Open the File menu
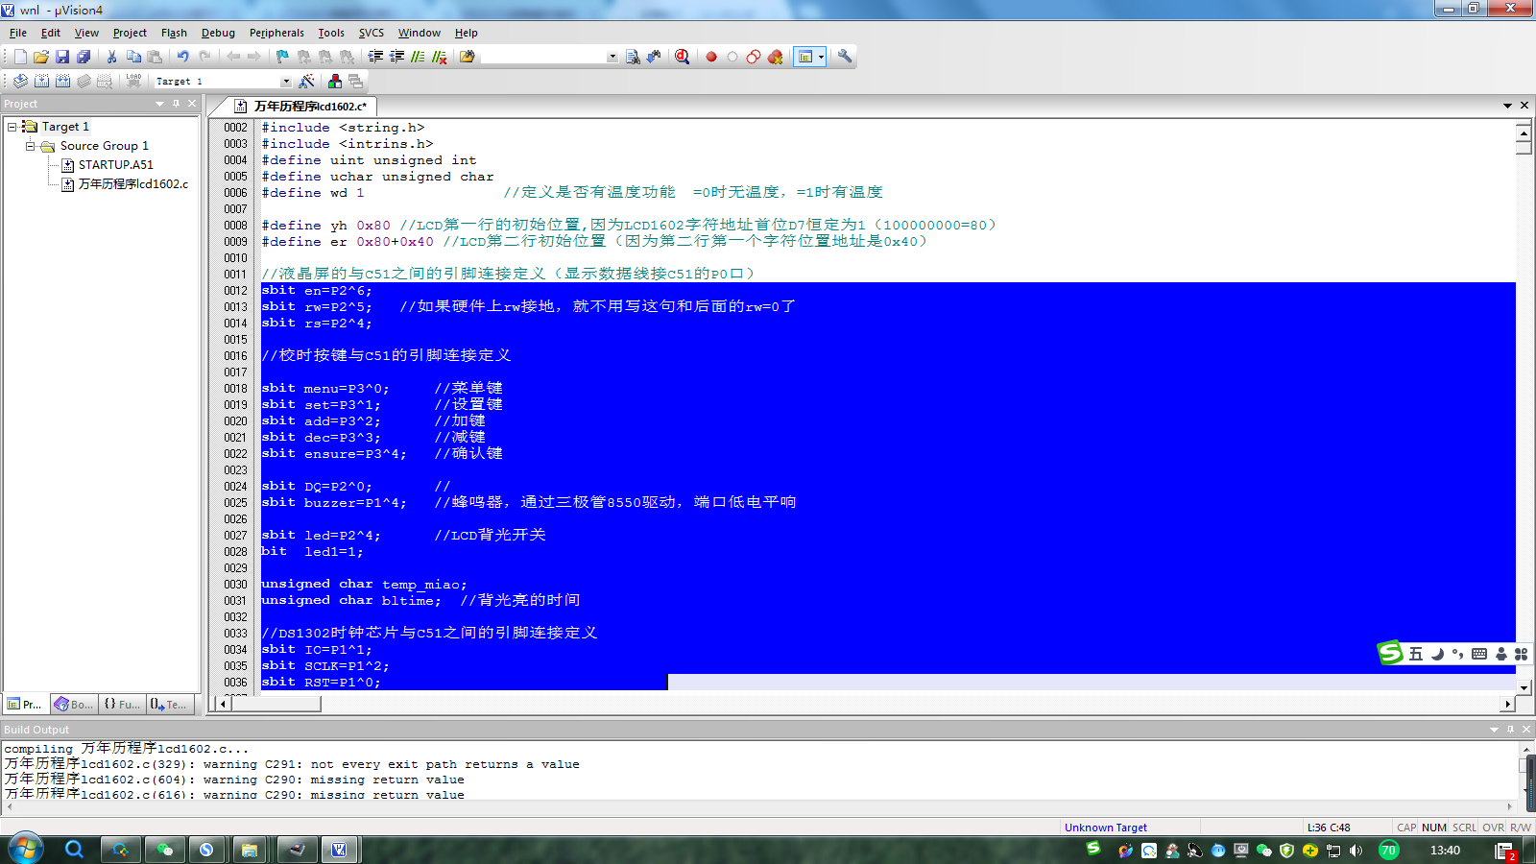The image size is (1536, 864). coord(18,33)
